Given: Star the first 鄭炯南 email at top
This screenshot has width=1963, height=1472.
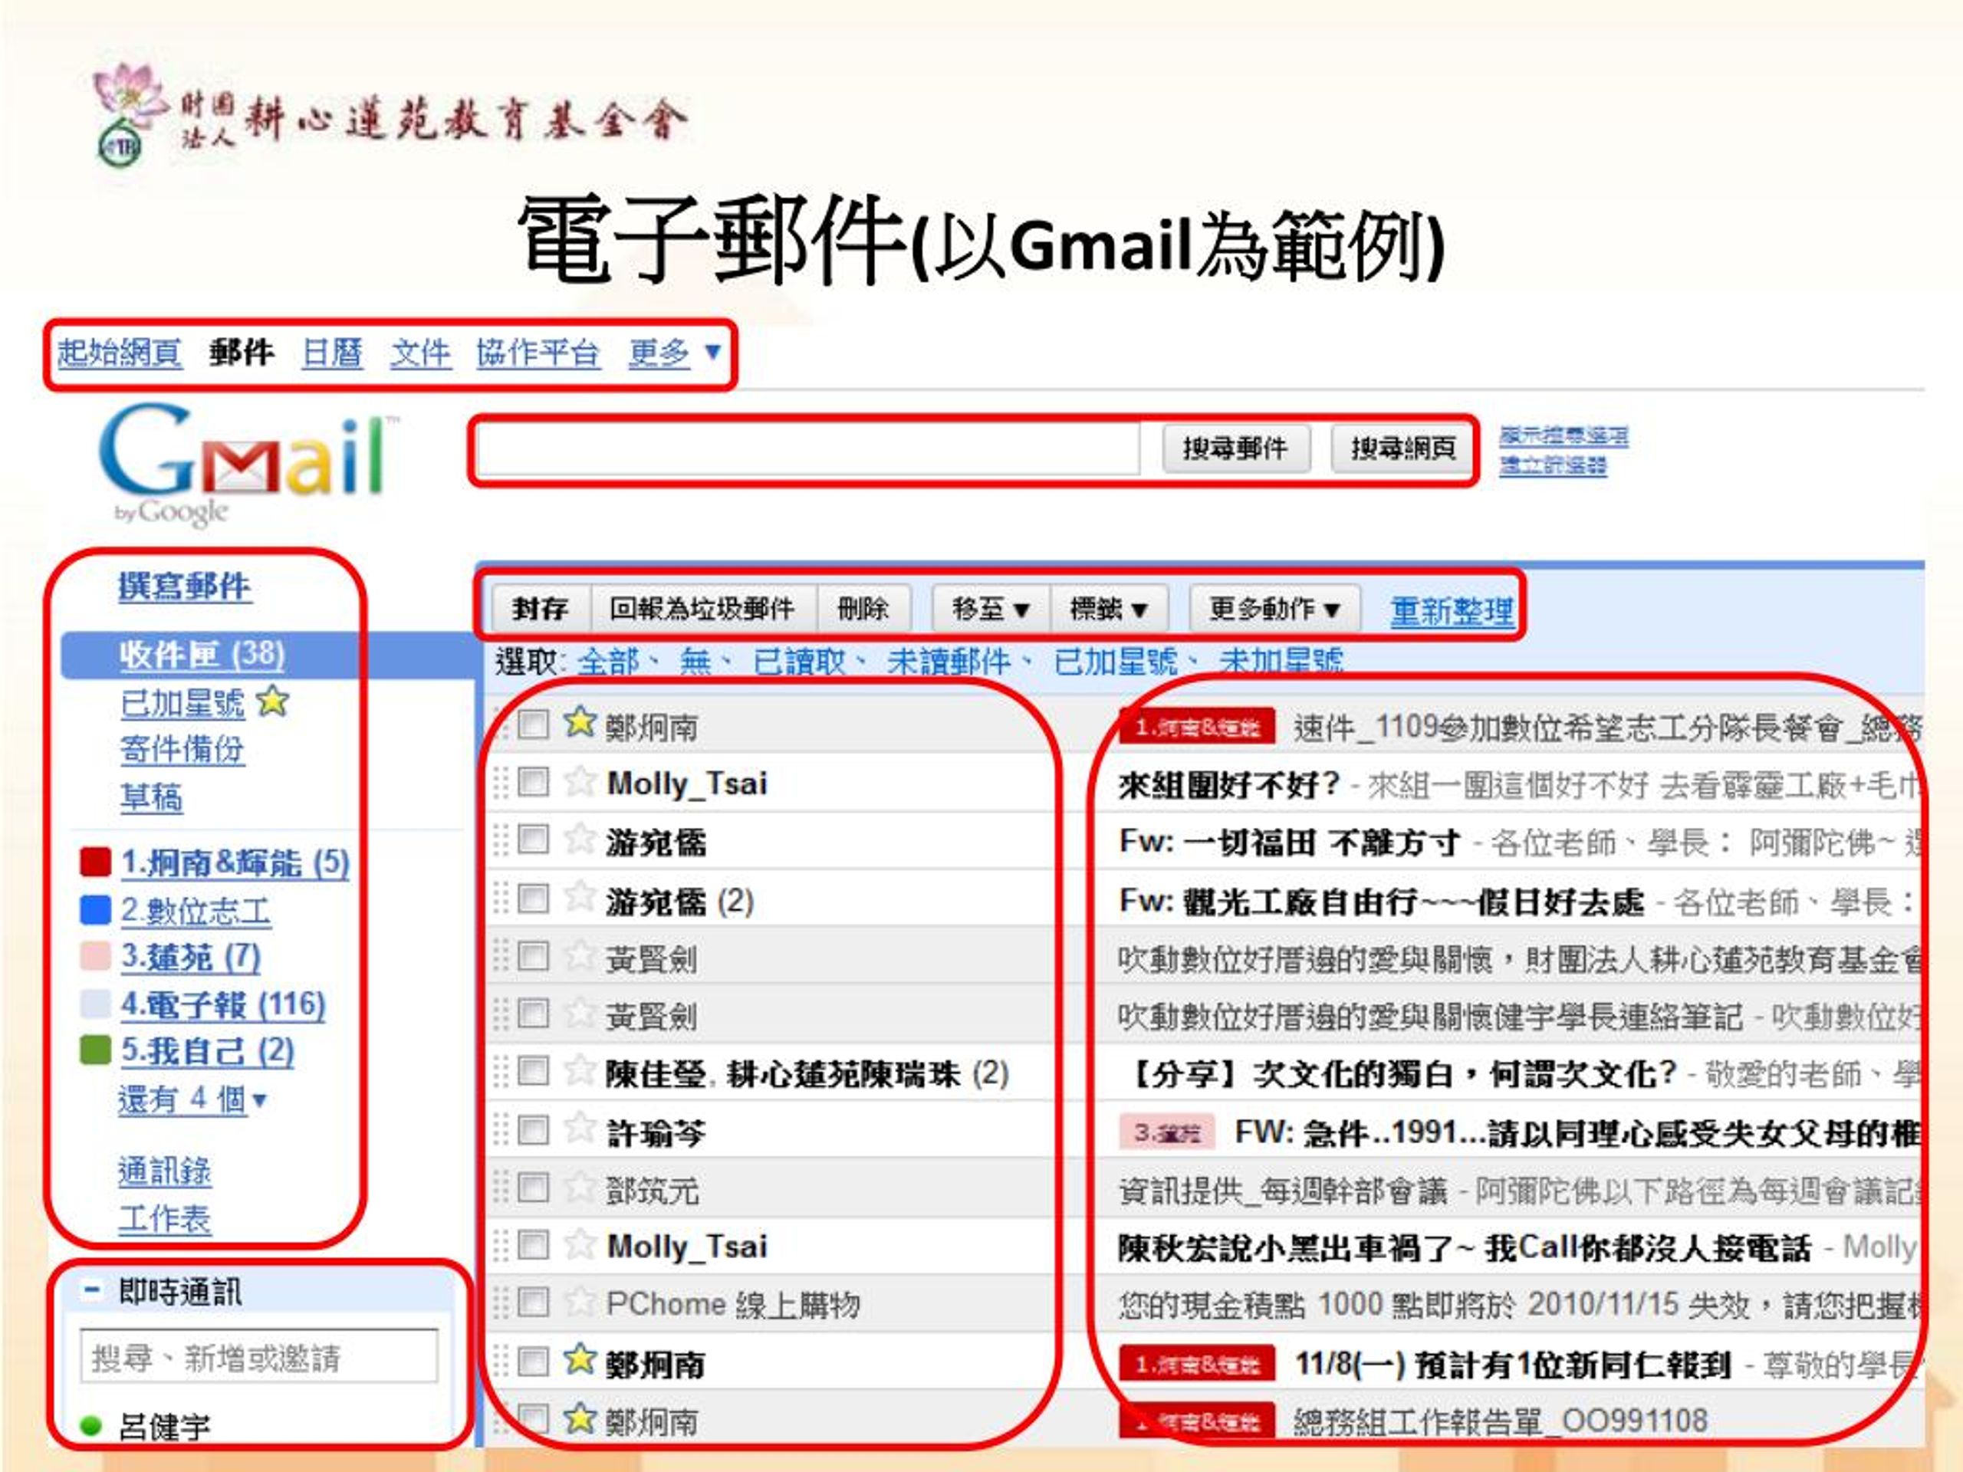Looking at the screenshot, I should tap(580, 722).
